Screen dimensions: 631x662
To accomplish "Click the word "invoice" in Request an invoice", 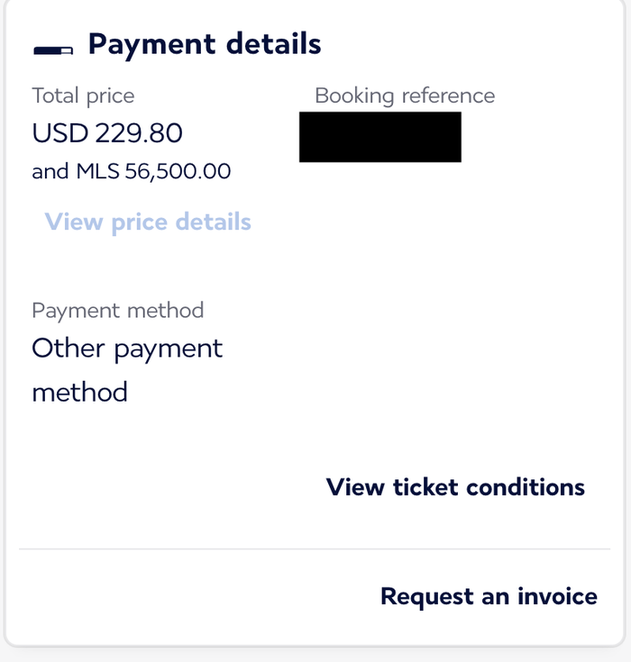I will (557, 596).
